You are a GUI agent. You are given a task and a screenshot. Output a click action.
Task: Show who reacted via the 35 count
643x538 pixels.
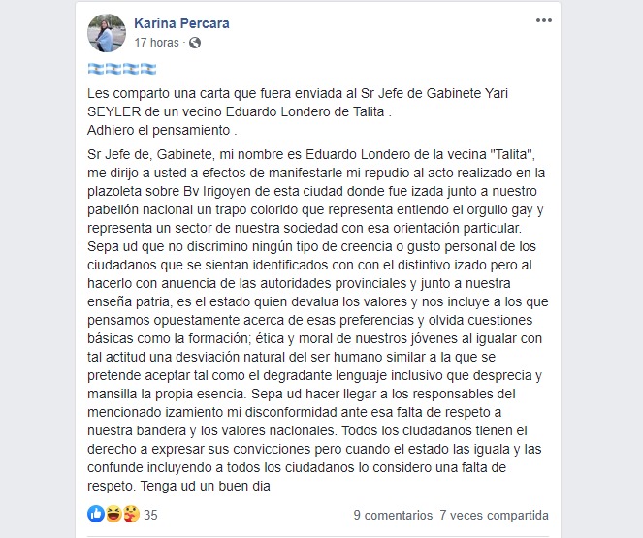(150, 515)
